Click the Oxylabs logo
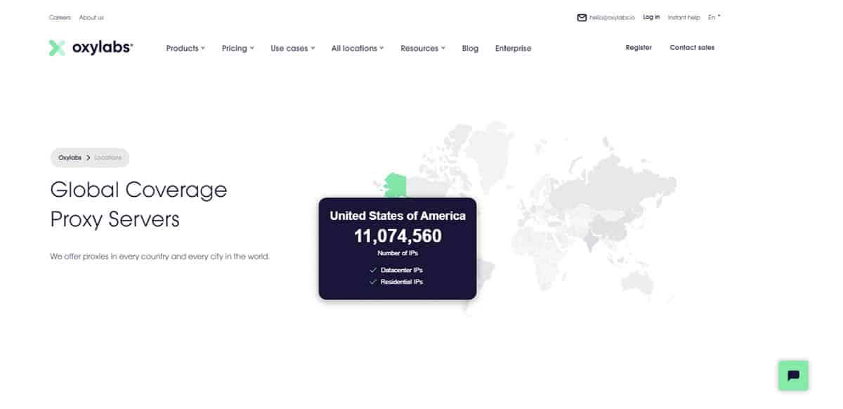843x409 pixels. pyautogui.click(x=91, y=48)
